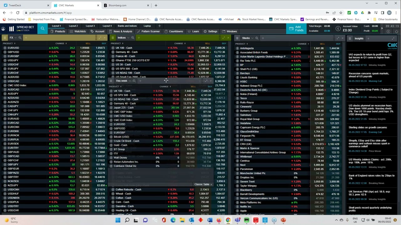Screen dimensions: 401x225
Task: Open Sterling slides on growth concerns article
Action: [368, 127]
